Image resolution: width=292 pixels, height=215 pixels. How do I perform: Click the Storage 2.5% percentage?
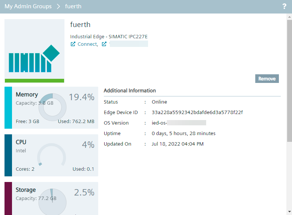(84, 192)
